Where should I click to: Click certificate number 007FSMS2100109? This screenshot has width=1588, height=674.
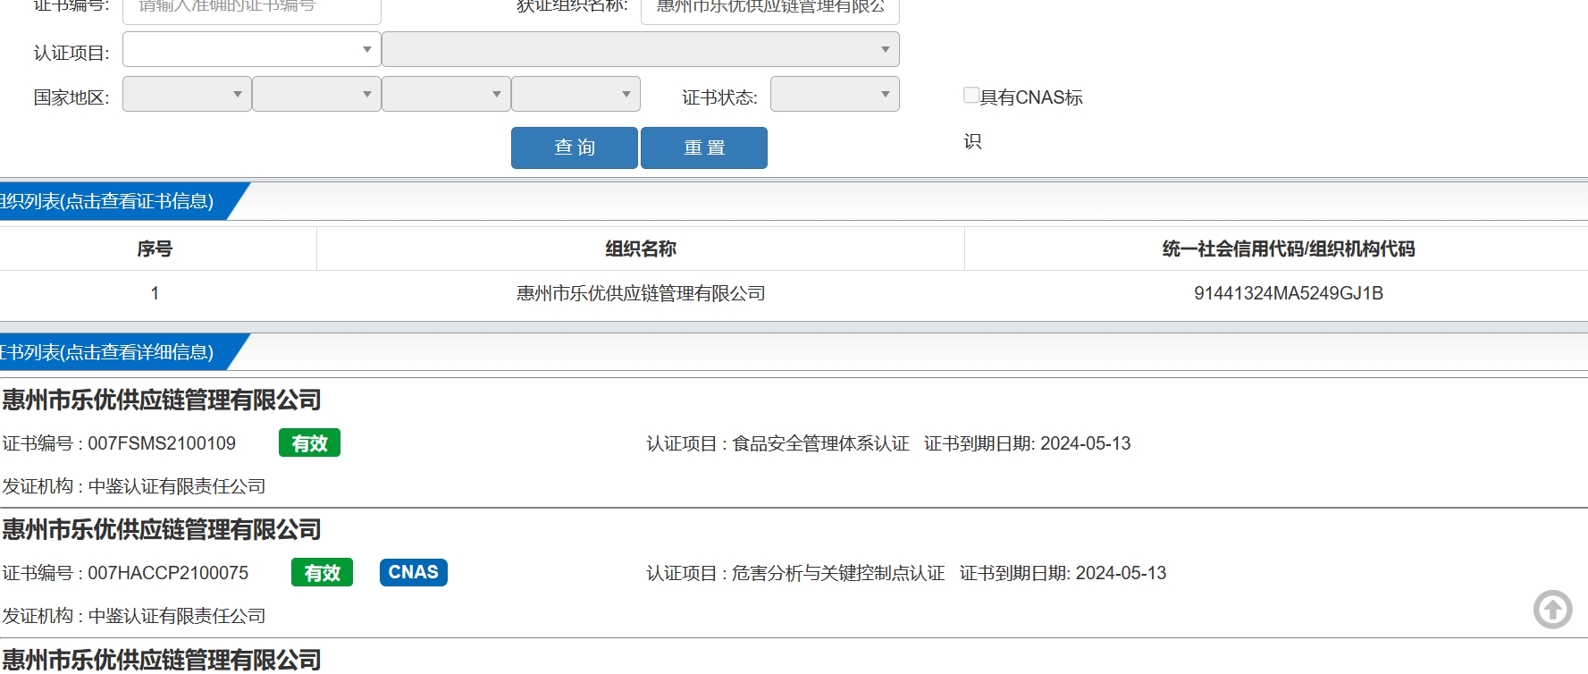(x=162, y=443)
